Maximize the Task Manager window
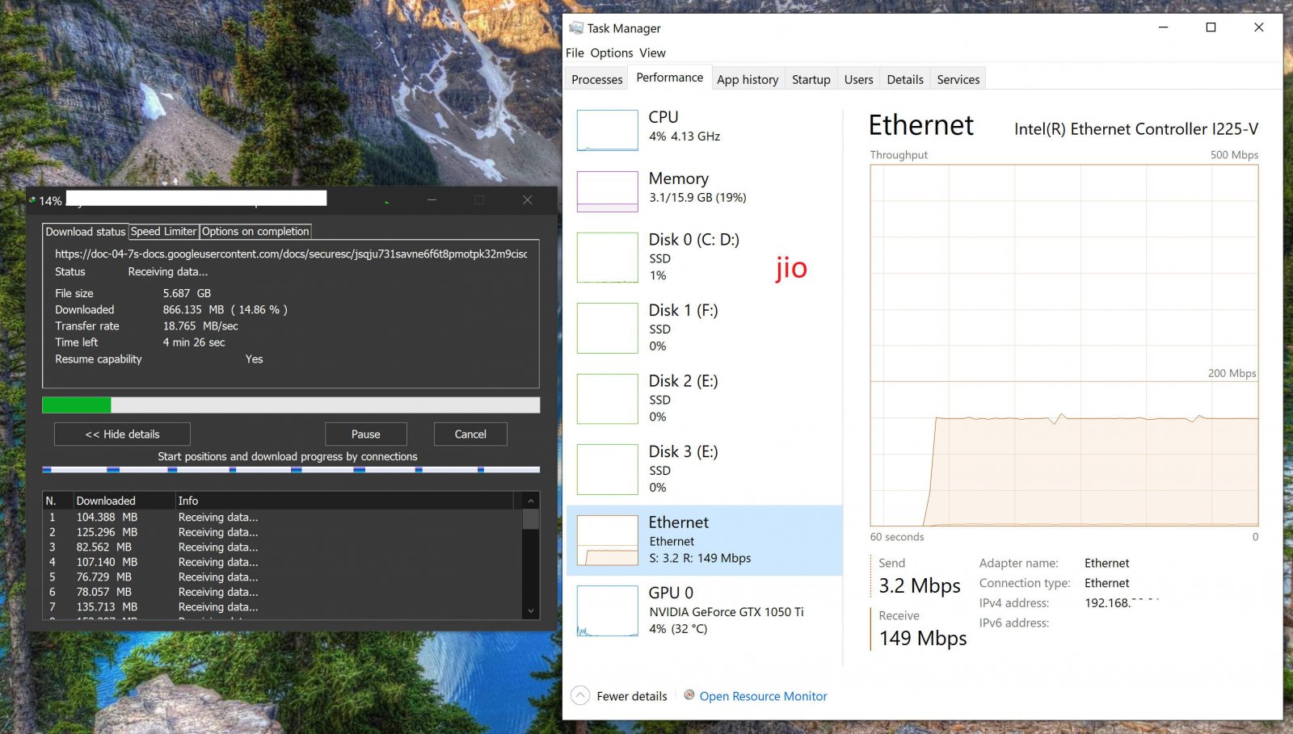Image resolution: width=1293 pixels, height=734 pixels. click(x=1211, y=27)
